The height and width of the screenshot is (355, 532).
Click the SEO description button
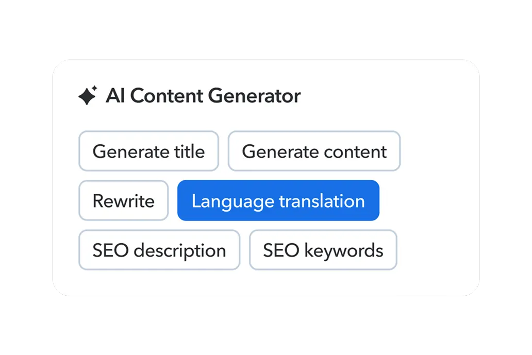[159, 250]
